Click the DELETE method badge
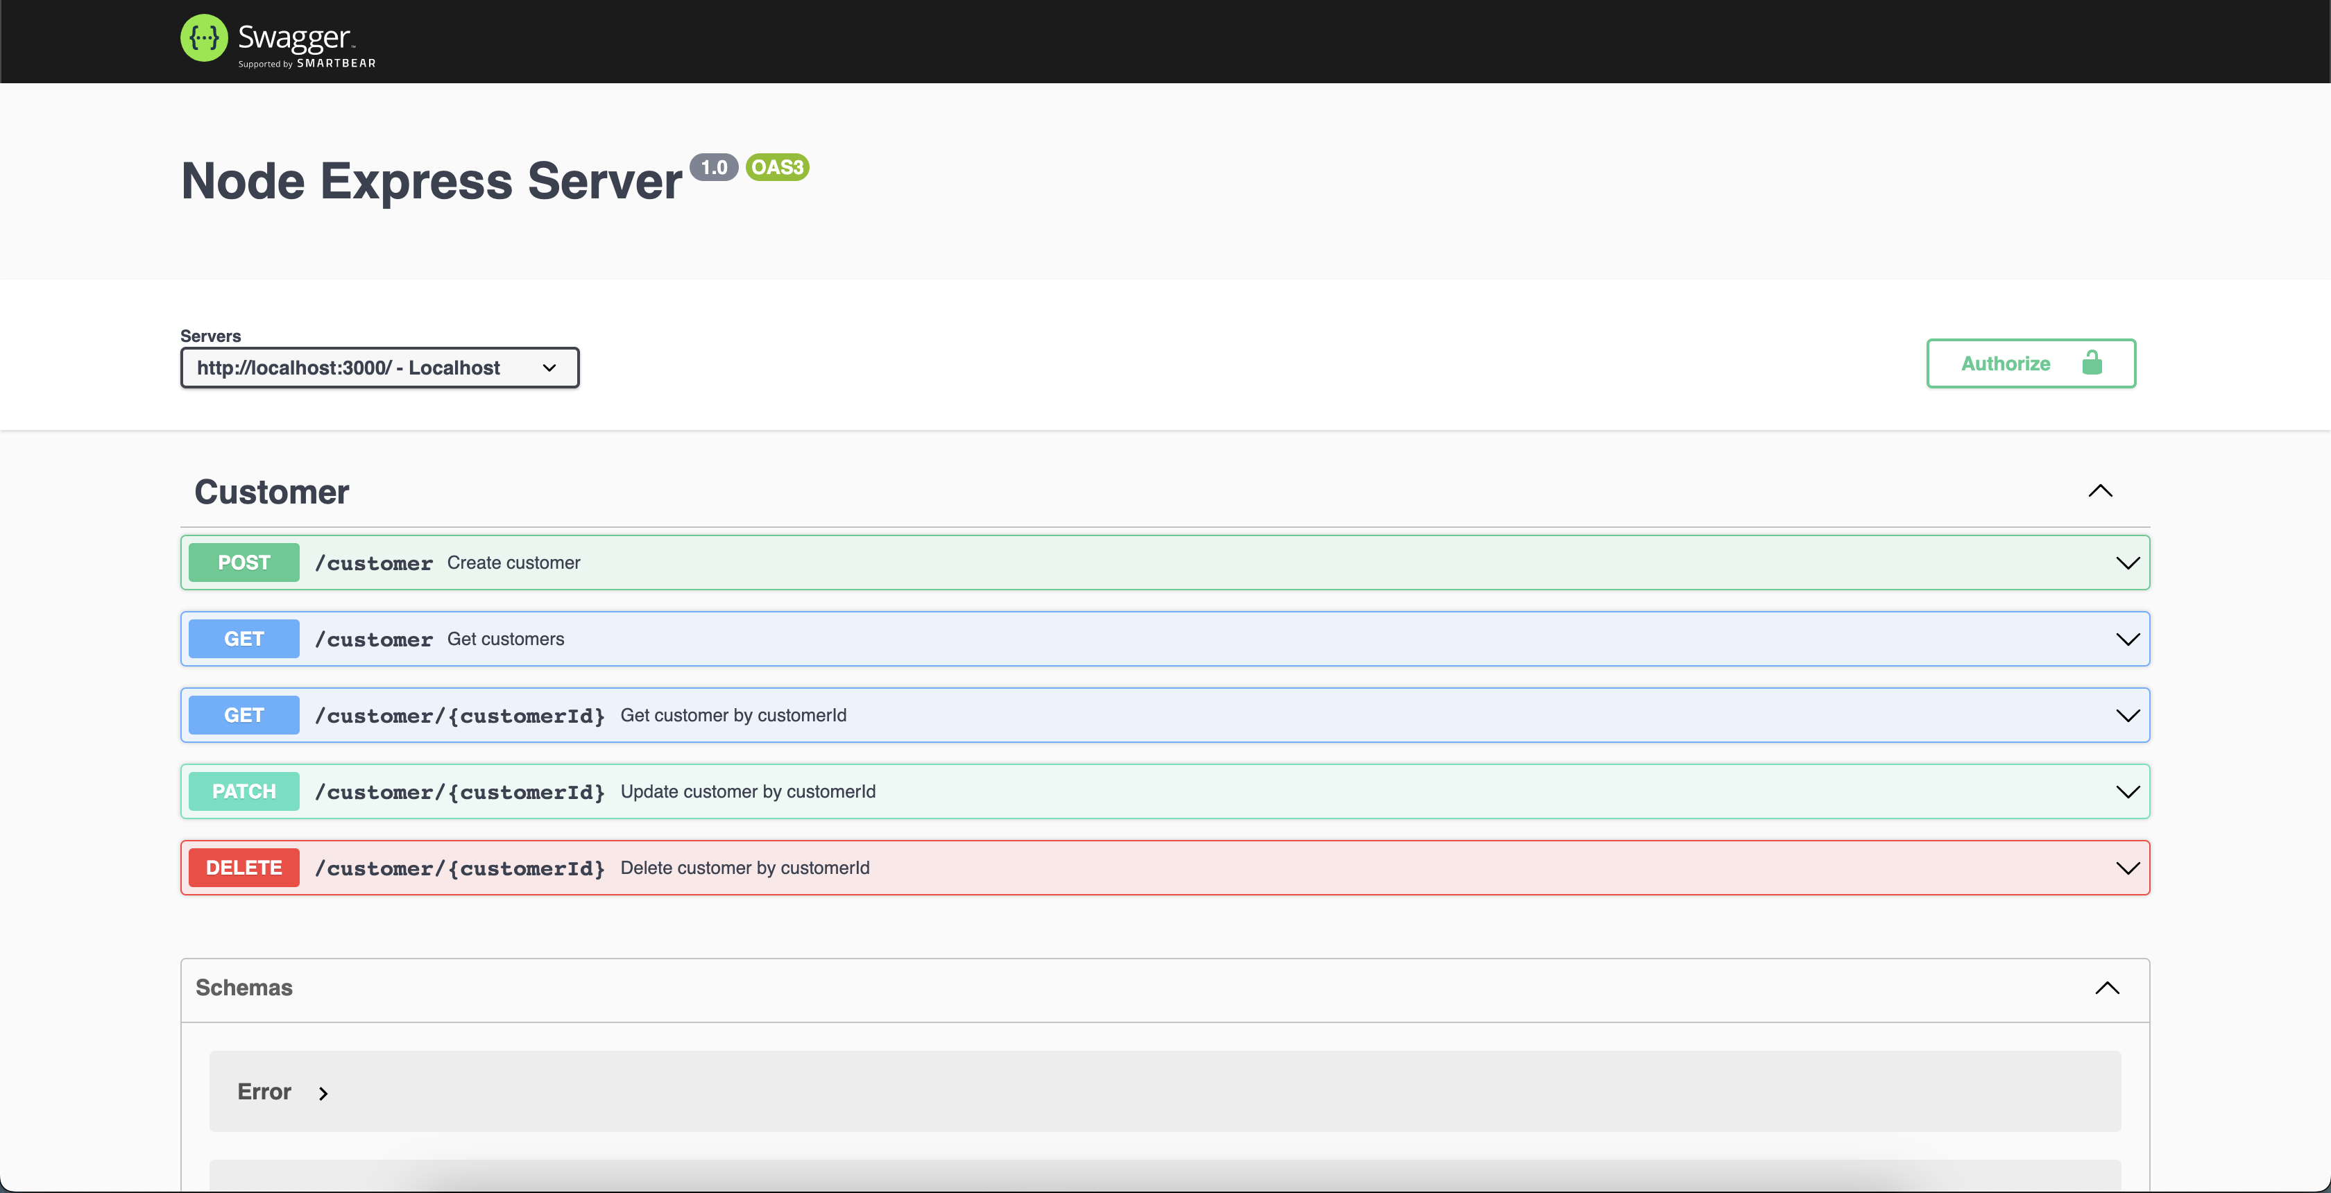Image resolution: width=2331 pixels, height=1193 pixels. [244, 868]
